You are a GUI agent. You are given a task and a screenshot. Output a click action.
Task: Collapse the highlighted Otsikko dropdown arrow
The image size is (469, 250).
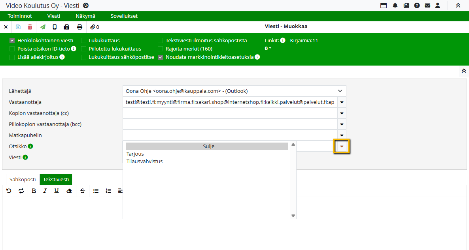342,147
